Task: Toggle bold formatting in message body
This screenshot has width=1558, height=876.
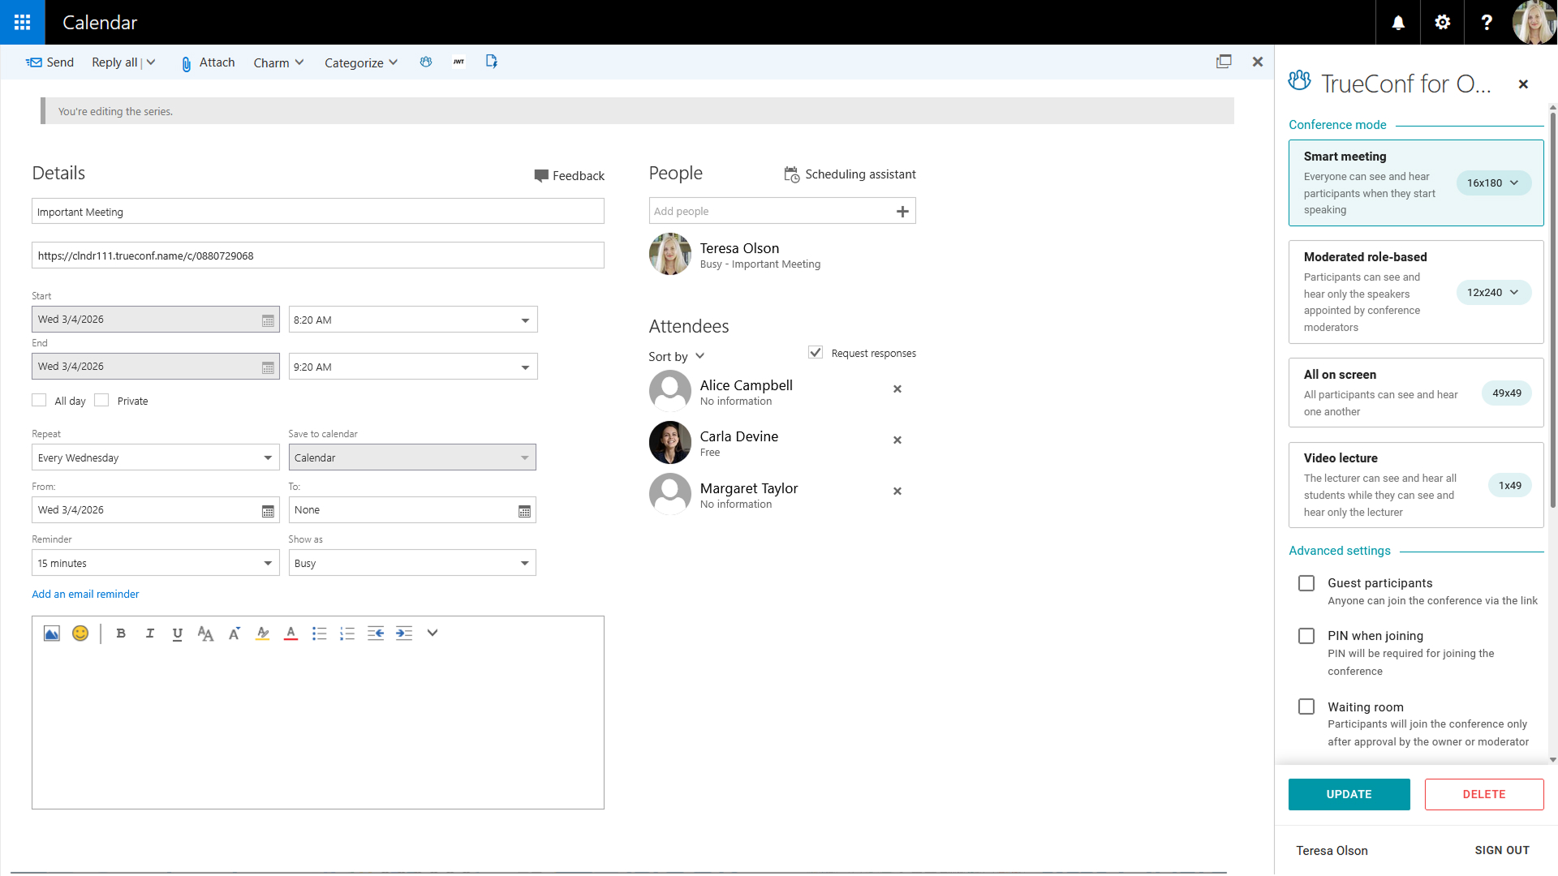Action: [x=121, y=633]
